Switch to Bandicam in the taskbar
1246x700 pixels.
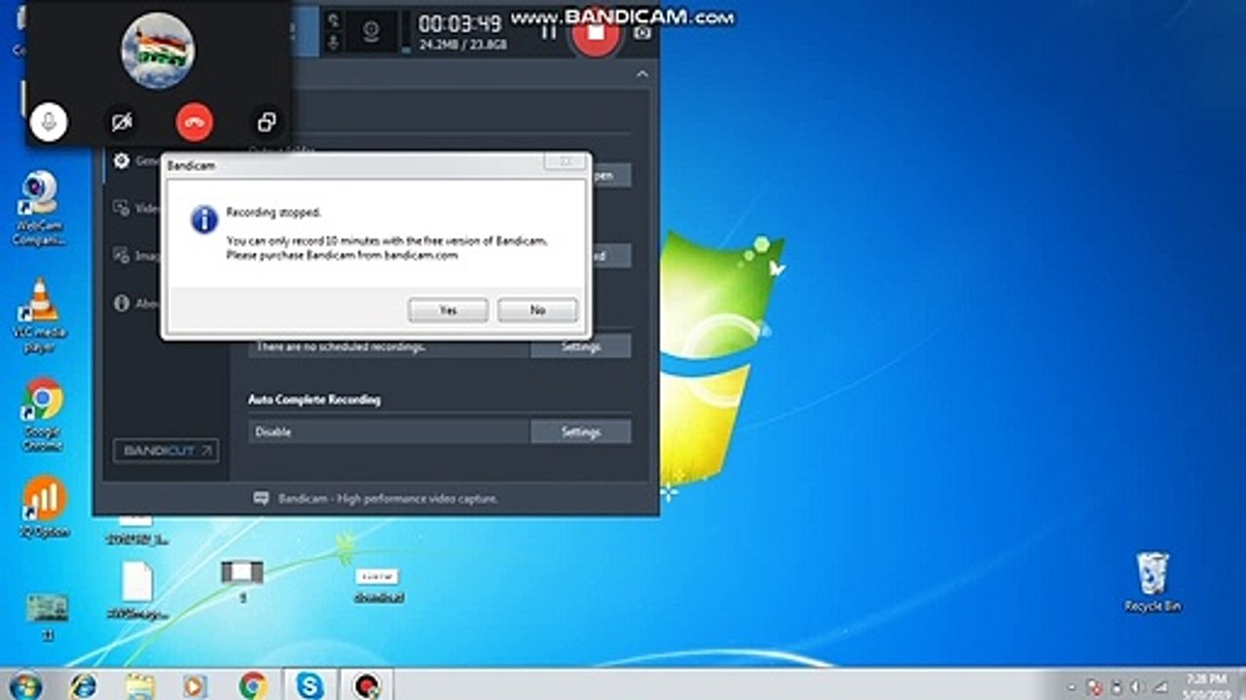click(x=367, y=685)
